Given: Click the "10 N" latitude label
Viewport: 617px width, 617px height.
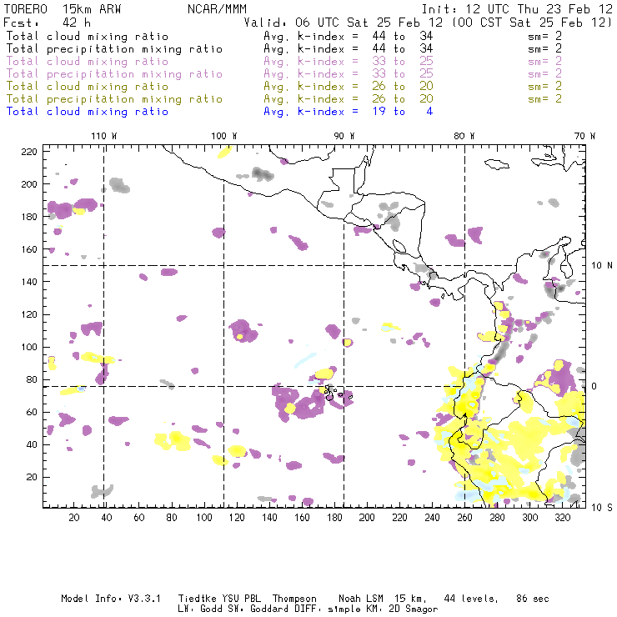Looking at the screenshot, I should point(602,266).
